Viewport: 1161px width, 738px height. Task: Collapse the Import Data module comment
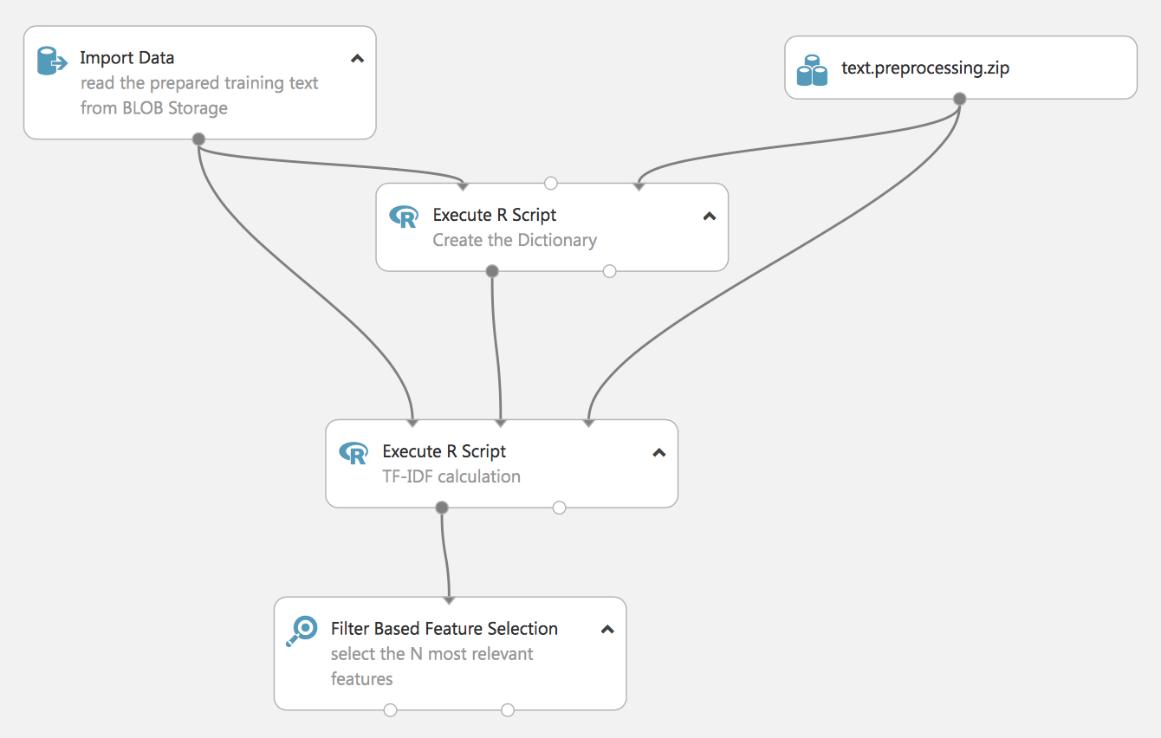point(357,59)
